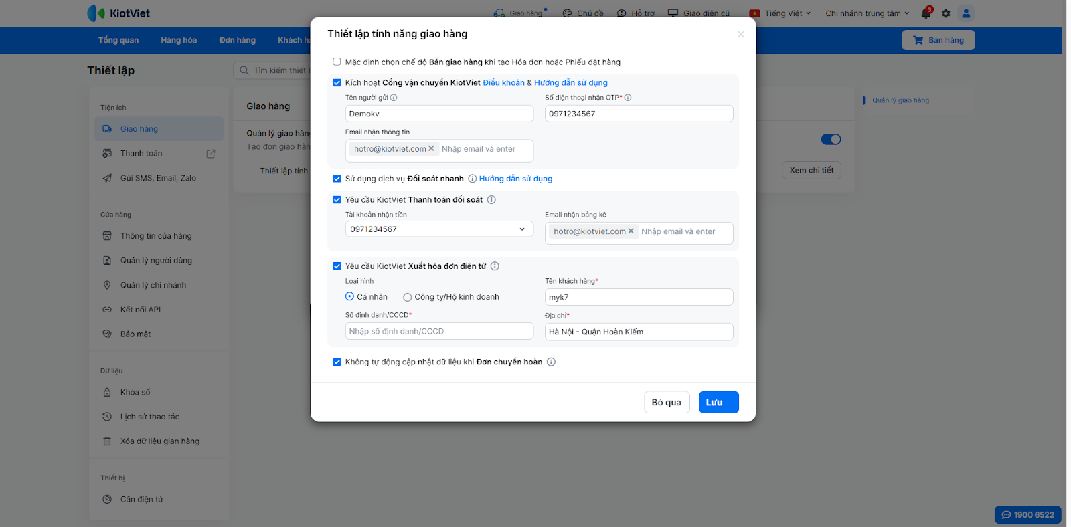Click info icon next to Thanh toán đối soát
The image size is (1071, 527).
[x=491, y=200]
